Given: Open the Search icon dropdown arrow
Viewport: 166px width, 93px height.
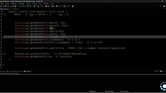Looking at the screenshot, I should click(50, 6).
